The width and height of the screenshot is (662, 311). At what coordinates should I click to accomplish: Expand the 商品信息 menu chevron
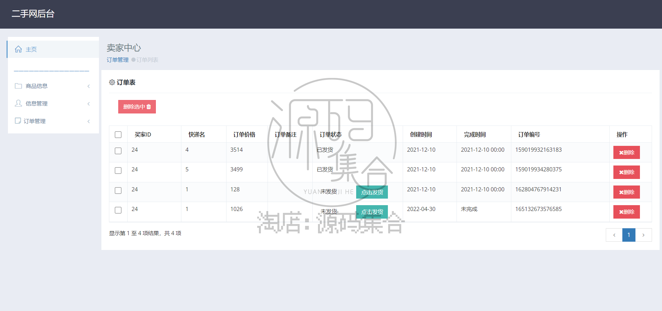coord(89,86)
